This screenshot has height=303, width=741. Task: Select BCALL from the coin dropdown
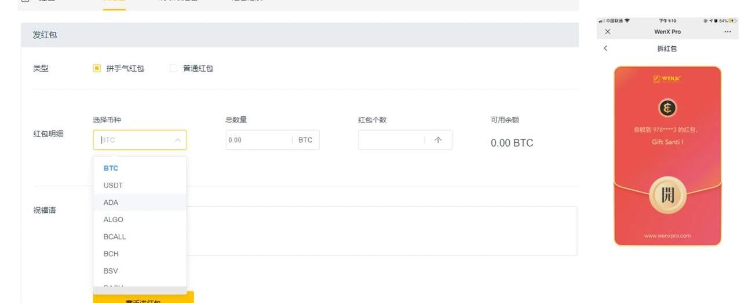click(114, 237)
